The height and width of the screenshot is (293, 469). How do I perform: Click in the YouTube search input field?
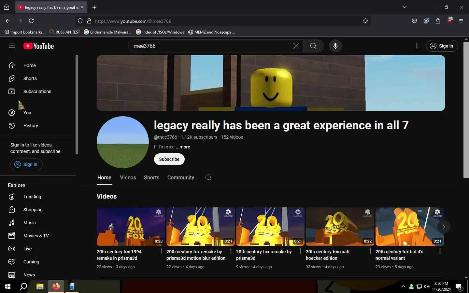click(x=212, y=46)
